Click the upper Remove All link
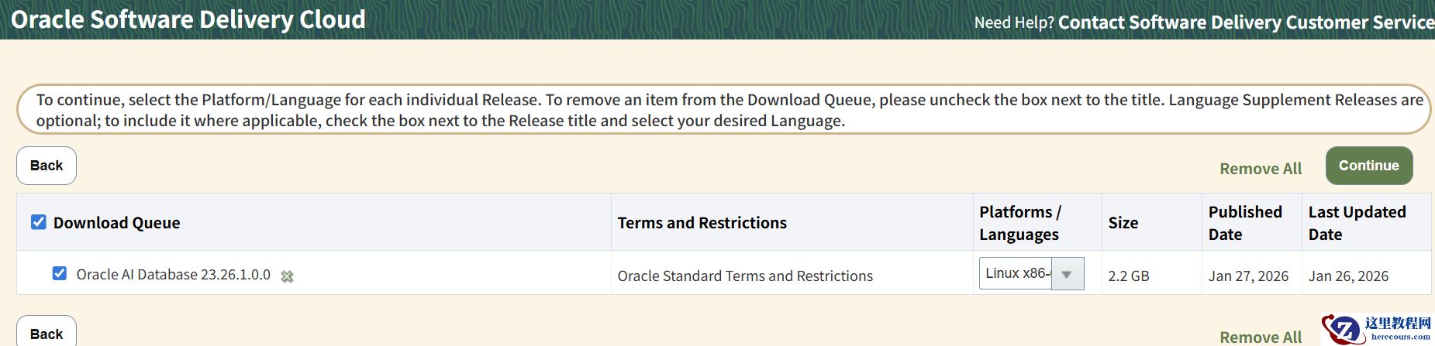Image resolution: width=1435 pixels, height=346 pixels. pos(1260,169)
